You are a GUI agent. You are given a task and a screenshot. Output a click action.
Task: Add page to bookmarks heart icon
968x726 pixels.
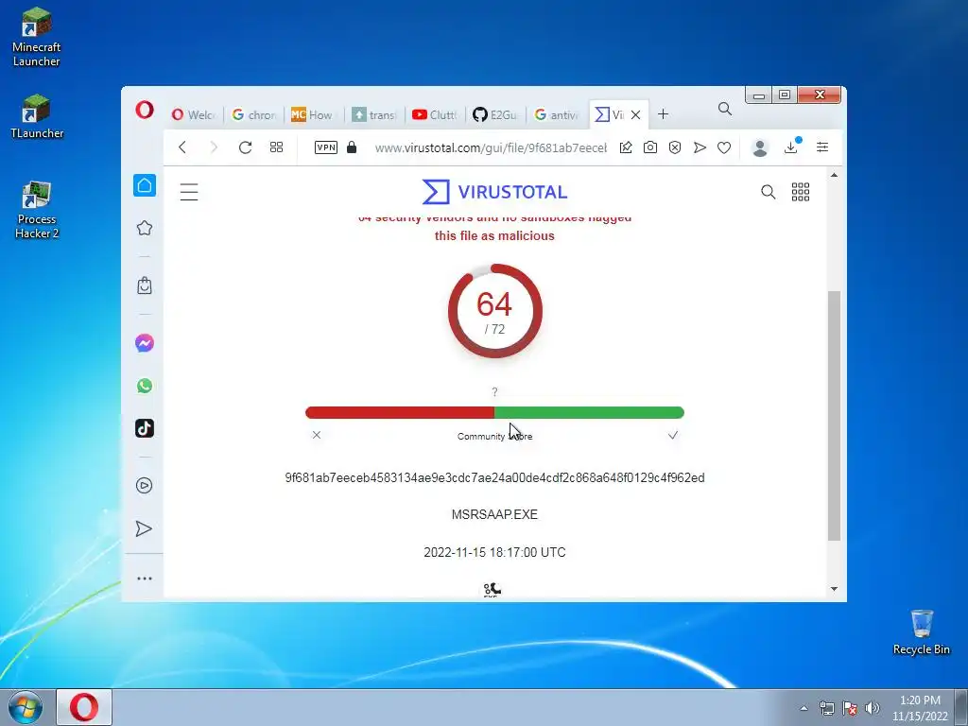tap(724, 147)
